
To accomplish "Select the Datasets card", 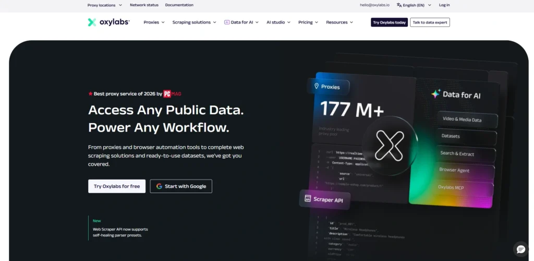I will (x=467, y=136).
